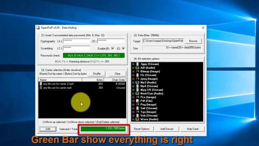The width and height of the screenshot is (259, 146).
Task: Focus the Scrambling (C) password field
Action: point(76,48)
